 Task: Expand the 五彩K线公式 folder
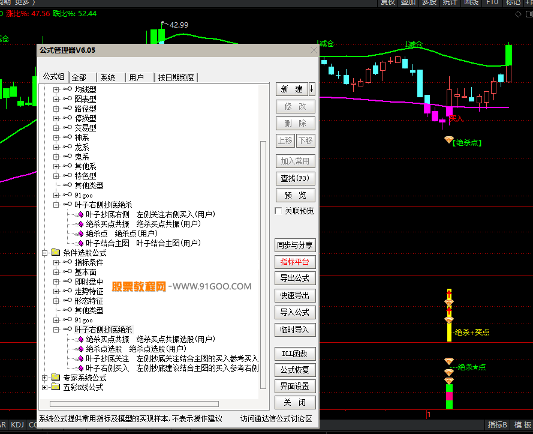(44, 387)
